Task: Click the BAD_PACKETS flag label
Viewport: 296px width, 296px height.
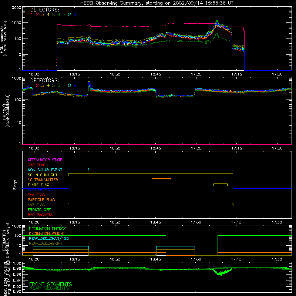Action: [40, 215]
